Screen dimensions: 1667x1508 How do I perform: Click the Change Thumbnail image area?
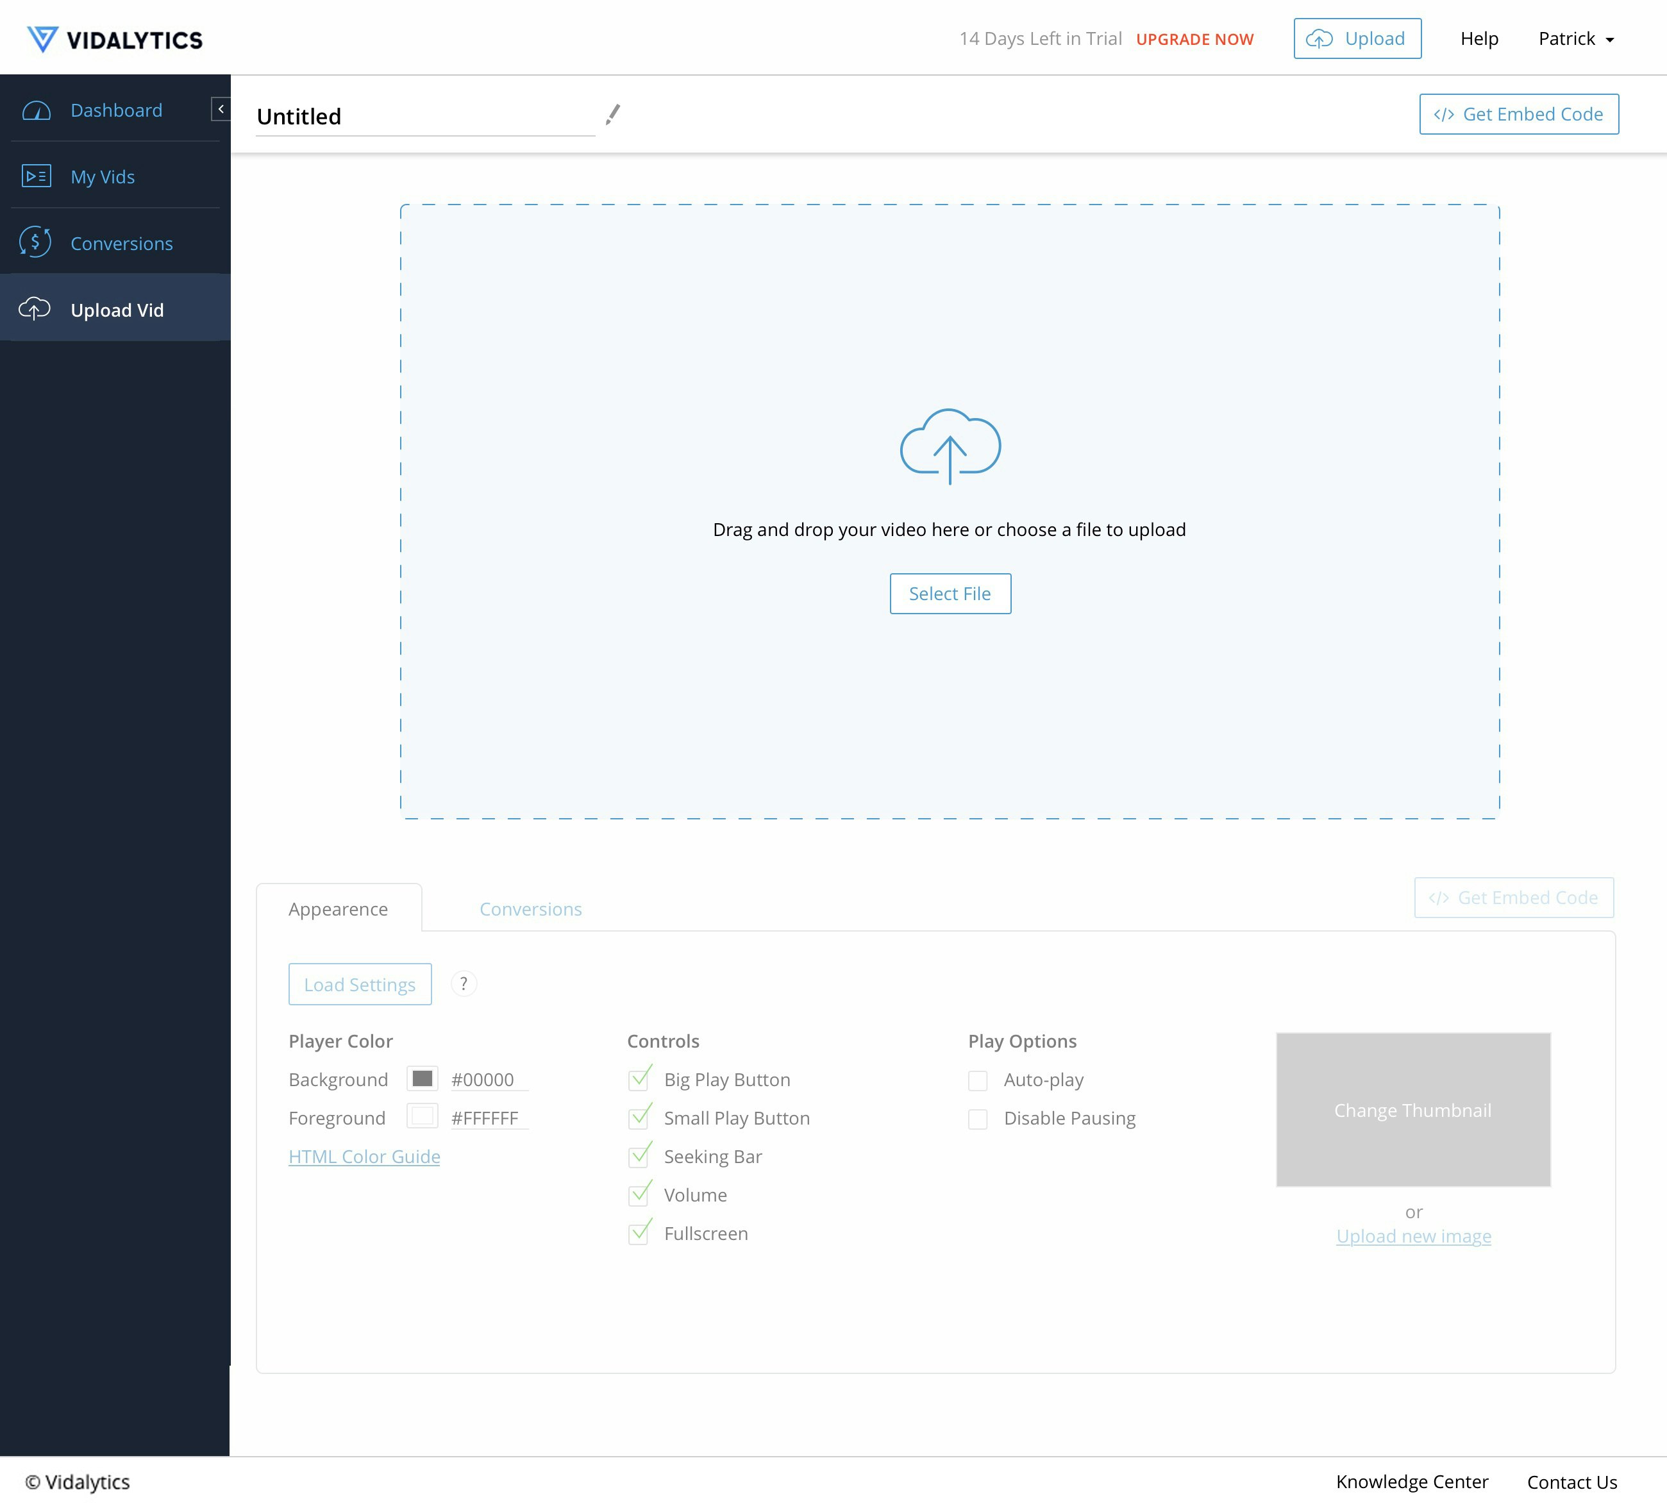point(1412,1109)
